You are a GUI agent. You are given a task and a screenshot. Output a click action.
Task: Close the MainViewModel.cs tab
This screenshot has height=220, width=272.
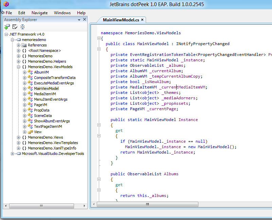pyautogui.click(x=142, y=20)
